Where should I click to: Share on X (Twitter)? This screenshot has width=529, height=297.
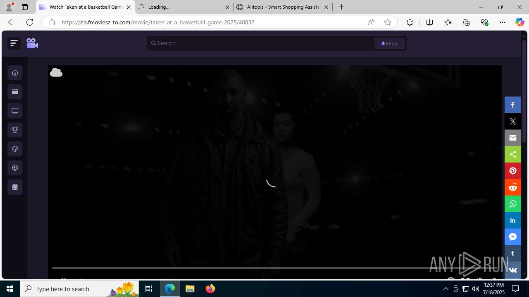513,121
